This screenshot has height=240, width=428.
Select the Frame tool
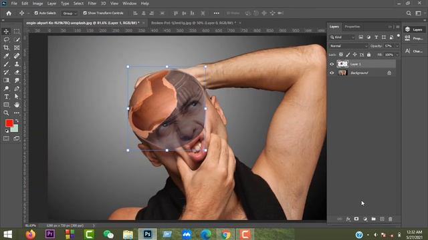point(17,48)
